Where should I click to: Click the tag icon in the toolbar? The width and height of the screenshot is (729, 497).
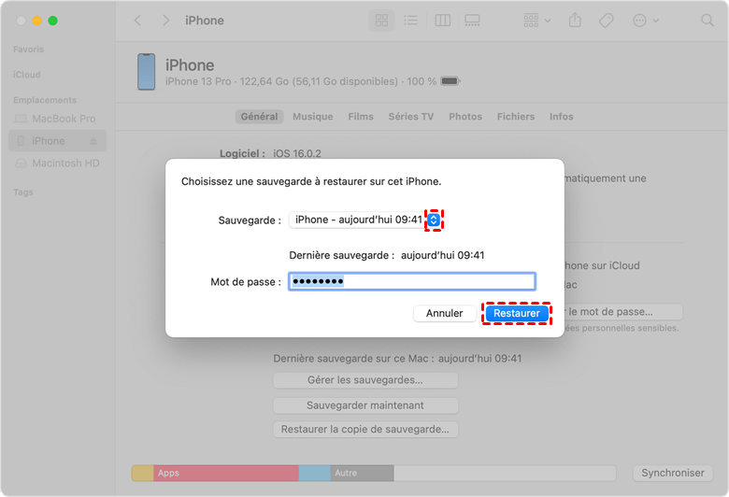606,21
